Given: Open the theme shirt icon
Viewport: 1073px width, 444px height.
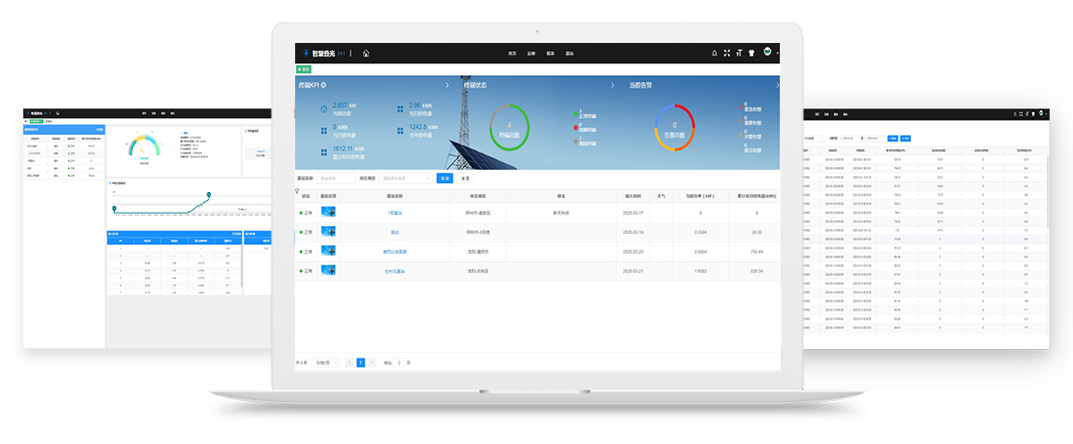Looking at the screenshot, I should [752, 54].
